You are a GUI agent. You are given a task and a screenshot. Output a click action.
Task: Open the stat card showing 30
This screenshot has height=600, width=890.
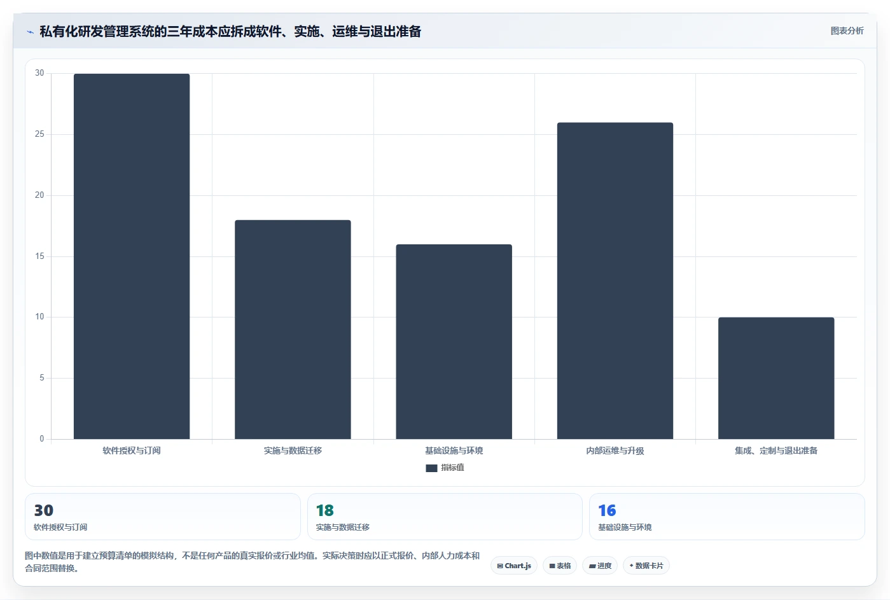coord(163,517)
